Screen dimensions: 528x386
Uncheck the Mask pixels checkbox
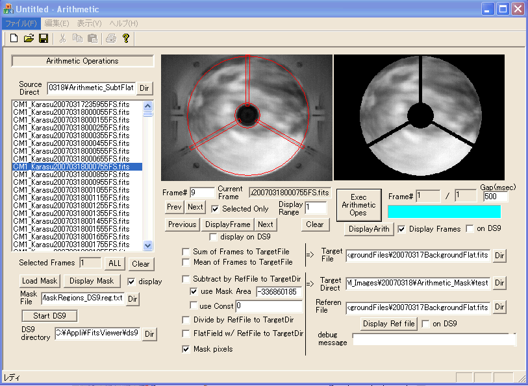coord(186,349)
